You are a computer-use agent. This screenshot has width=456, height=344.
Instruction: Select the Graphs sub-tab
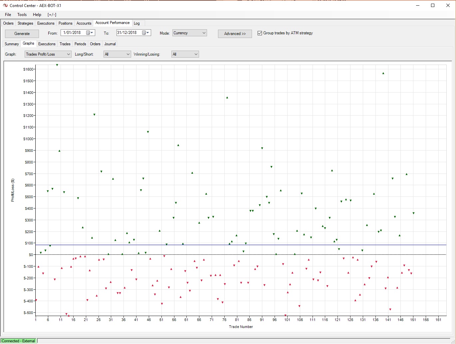point(28,43)
